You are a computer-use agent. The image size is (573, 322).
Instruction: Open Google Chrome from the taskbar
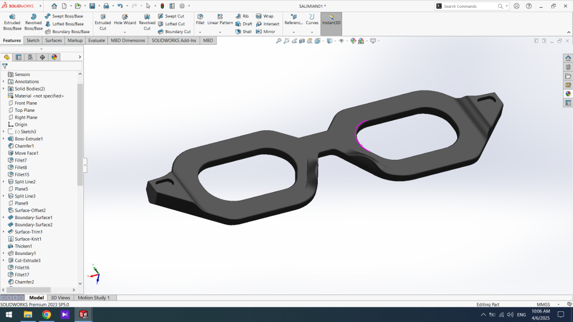pyautogui.click(x=46, y=314)
